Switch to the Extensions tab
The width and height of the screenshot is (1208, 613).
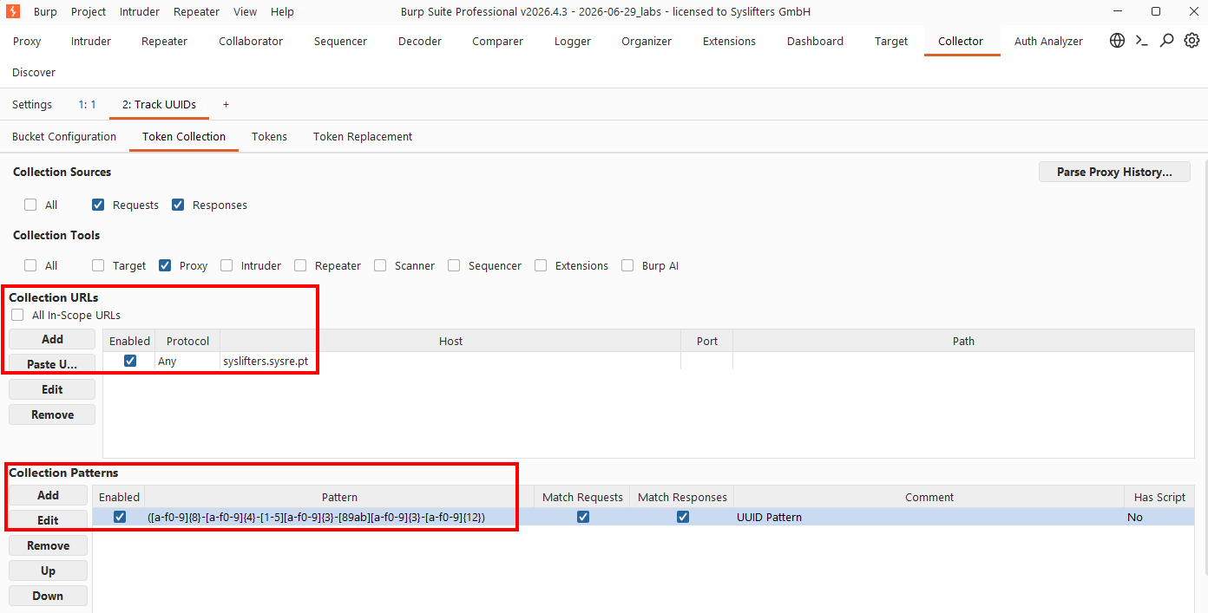729,41
